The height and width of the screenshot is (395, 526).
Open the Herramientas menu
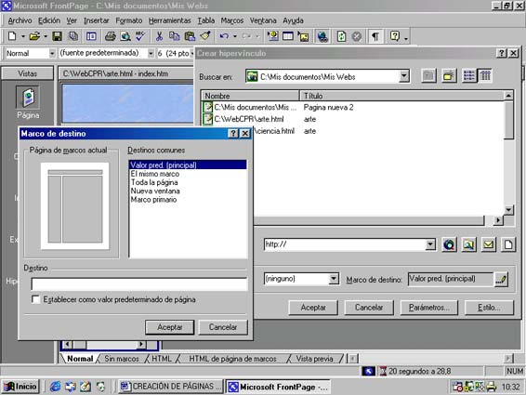[169, 20]
